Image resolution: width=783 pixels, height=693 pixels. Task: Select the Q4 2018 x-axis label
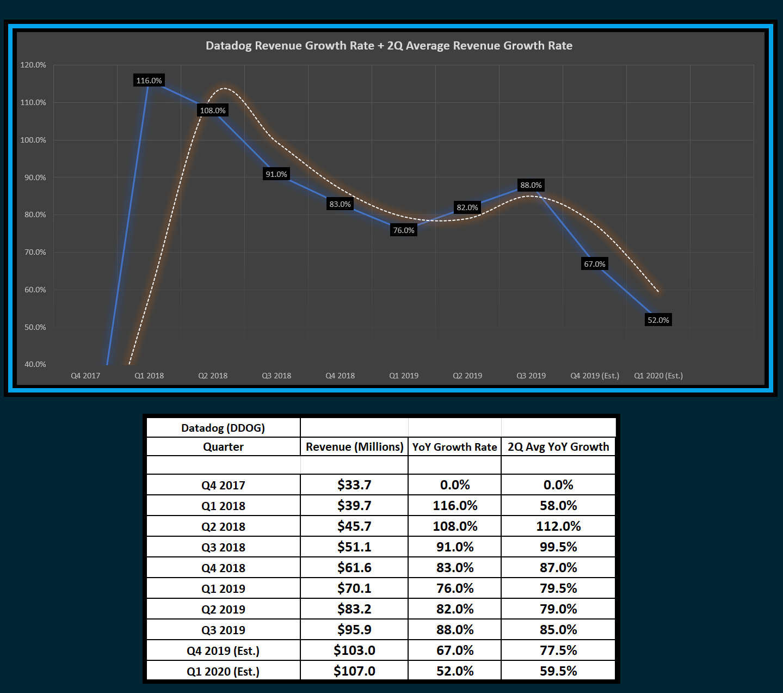pyautogui.click(x=340, y=376)
